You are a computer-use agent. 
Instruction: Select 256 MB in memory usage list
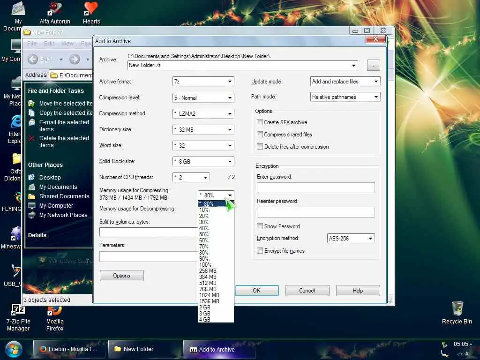pos(216,271)
